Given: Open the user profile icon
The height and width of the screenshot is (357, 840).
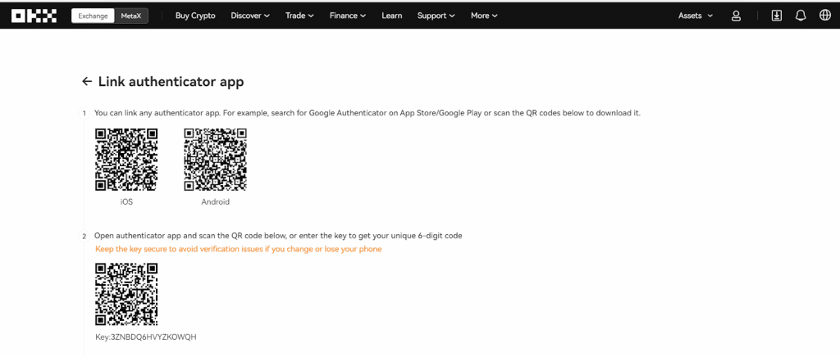Looking at the screenshot, I should 736,16.
